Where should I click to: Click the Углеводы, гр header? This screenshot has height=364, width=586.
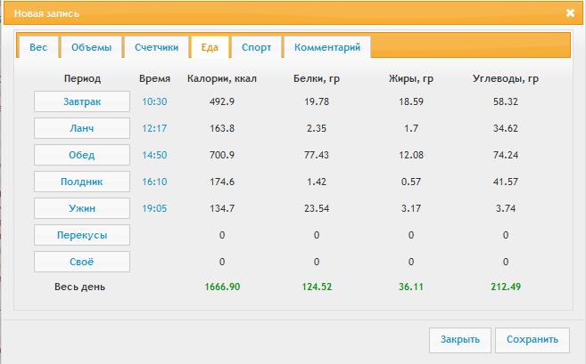tap(506, 78)
